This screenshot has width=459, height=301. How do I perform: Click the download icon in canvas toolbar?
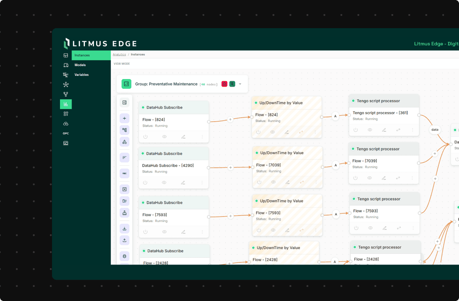point(124,228)
